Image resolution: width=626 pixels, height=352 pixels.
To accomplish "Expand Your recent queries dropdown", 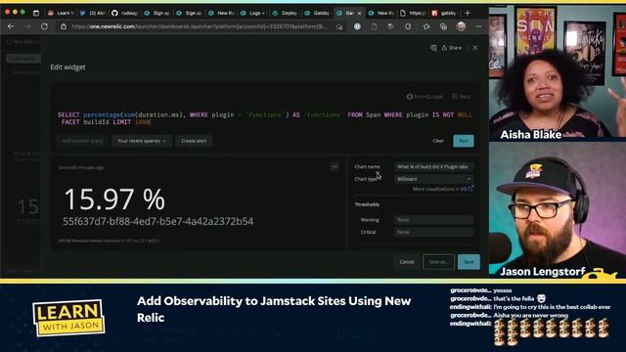I will tap(142, 141).
